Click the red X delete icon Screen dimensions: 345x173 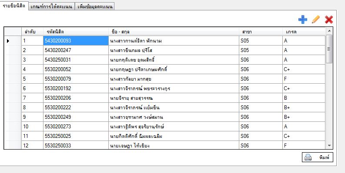click(x=329, y=20)
